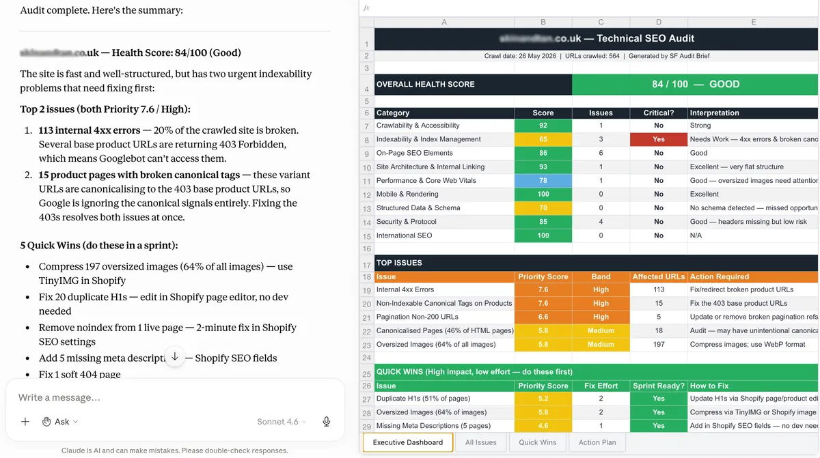The image size is (820, 458).
Task: Click the microphone voice input icon
Action: (x=327, y=422)
